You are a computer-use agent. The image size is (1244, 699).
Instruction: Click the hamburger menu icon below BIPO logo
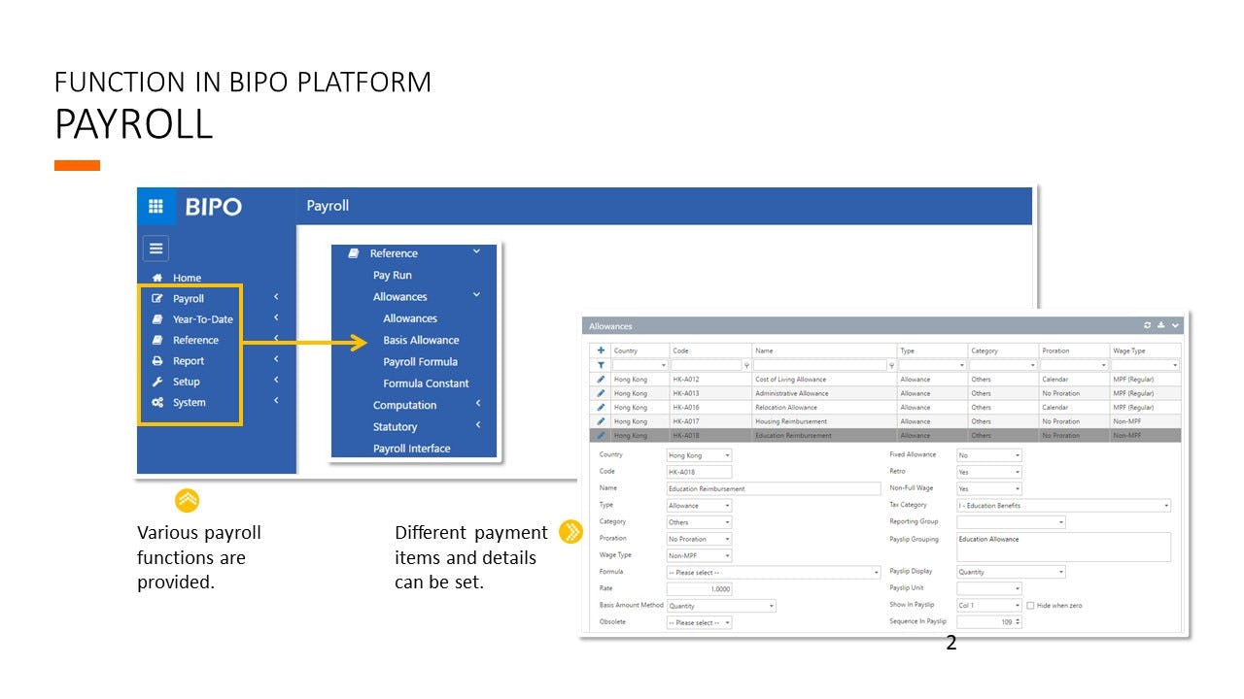[155, 248]
